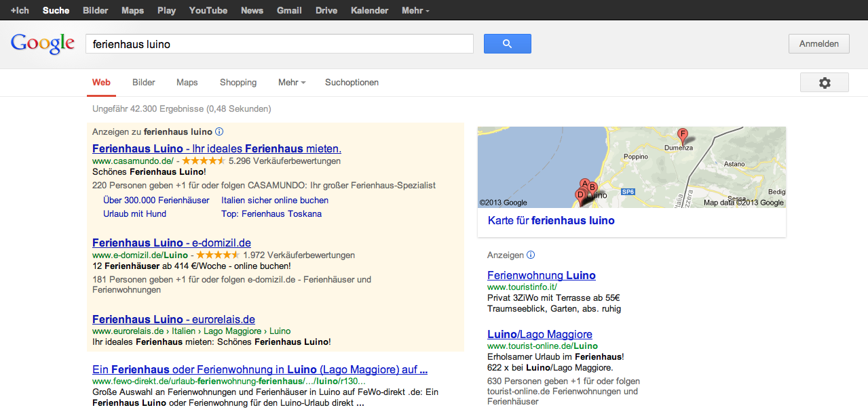The width and height of the screenshot is (868, 416).
Task: Click the Google logo
Action: pyautogui.click(x=42, y=44)
